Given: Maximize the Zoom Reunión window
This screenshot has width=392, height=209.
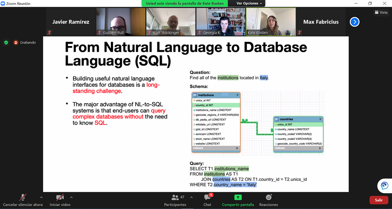Looking at the screenshot, I should [370, 3].
